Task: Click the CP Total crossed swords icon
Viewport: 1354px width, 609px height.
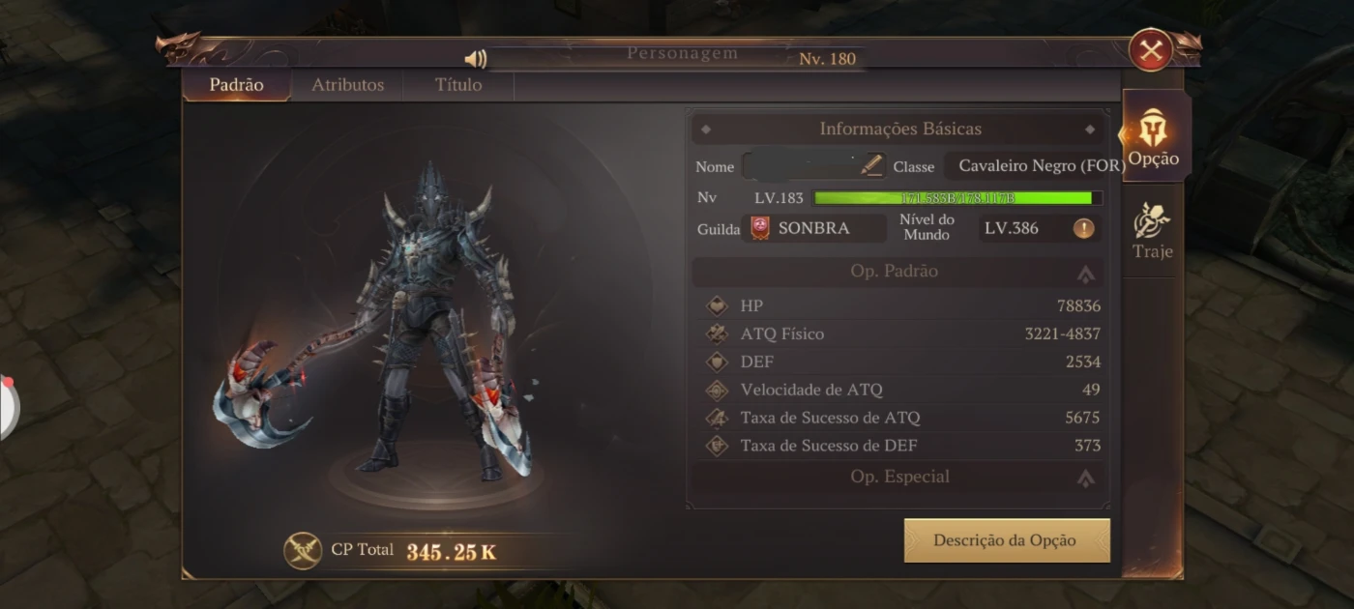Action: (x=303, y=550)
